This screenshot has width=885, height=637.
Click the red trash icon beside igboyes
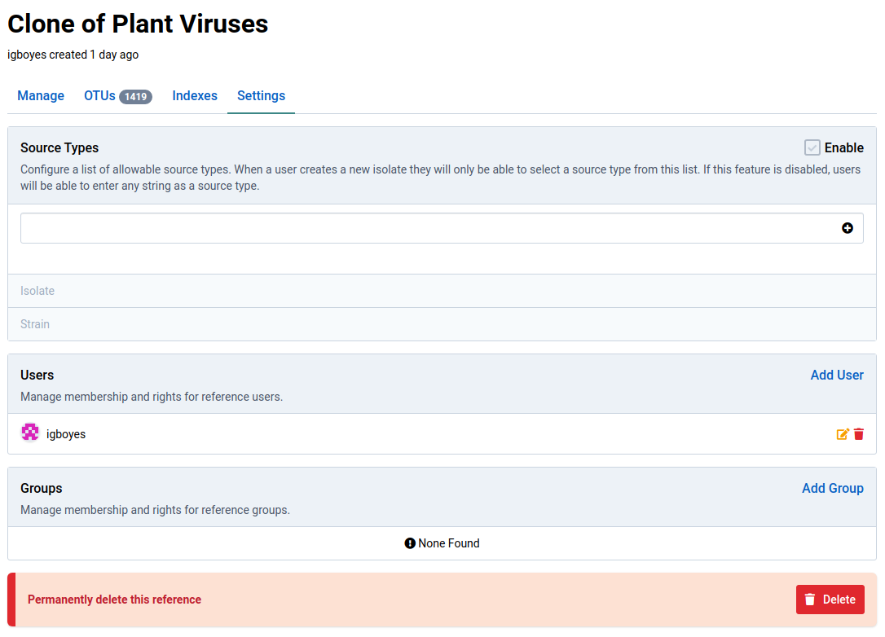(x=859, y=434)
